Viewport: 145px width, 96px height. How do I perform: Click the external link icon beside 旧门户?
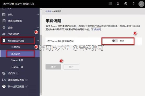click(17, 73)
